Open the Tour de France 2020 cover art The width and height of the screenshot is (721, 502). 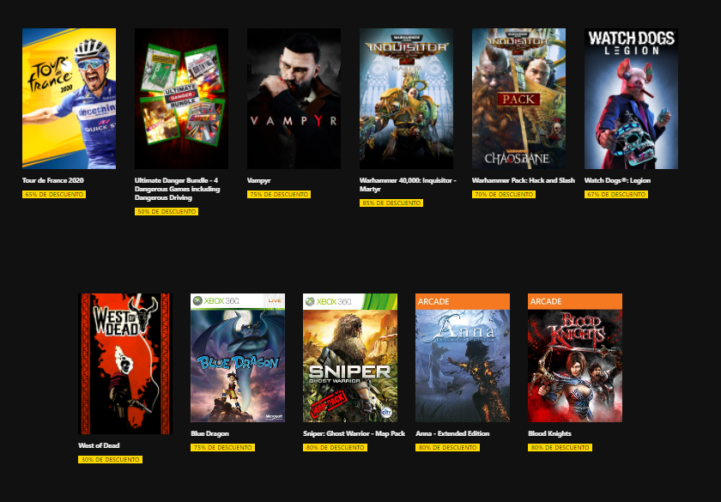click(69, 99)
